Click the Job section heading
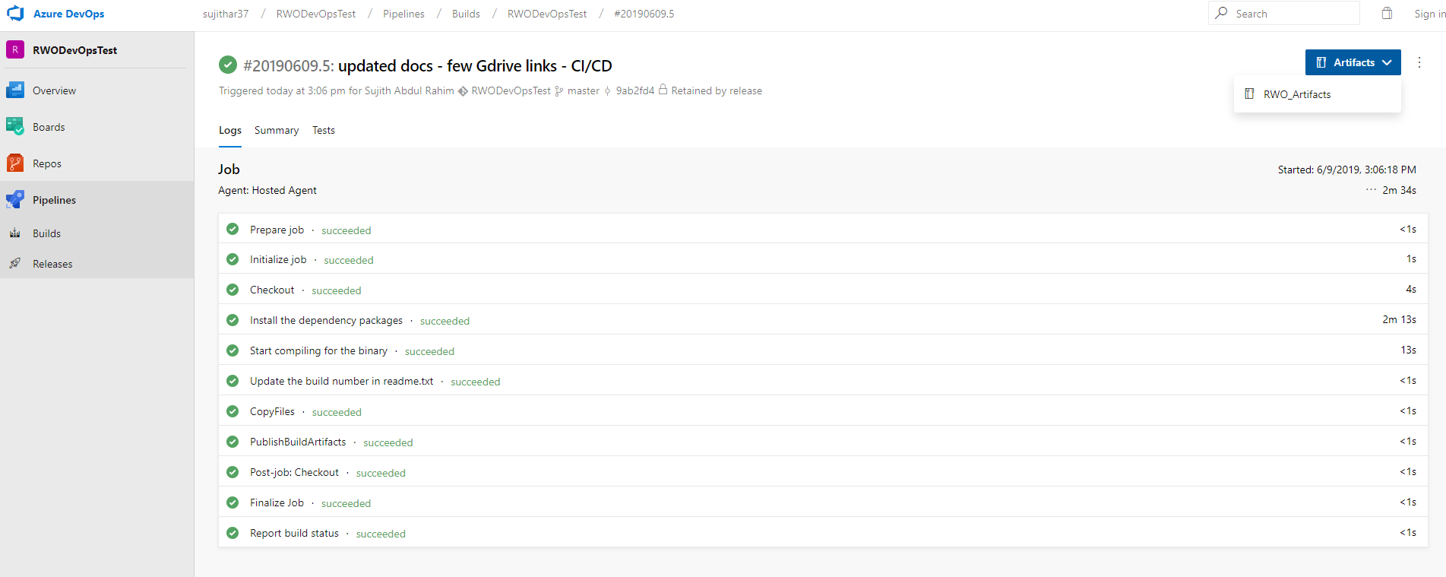The height and width of the screenshot is (577, 1446). 229,170
